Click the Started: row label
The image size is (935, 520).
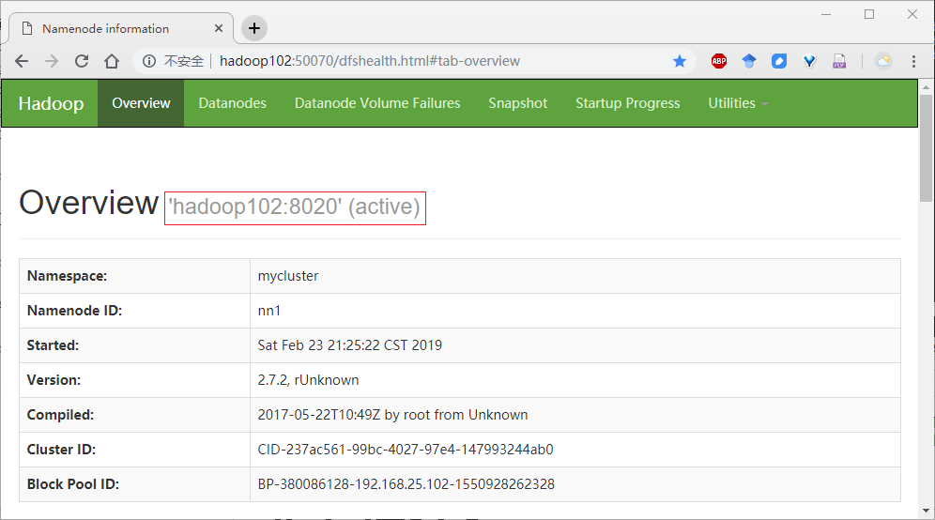click(53, 345)
